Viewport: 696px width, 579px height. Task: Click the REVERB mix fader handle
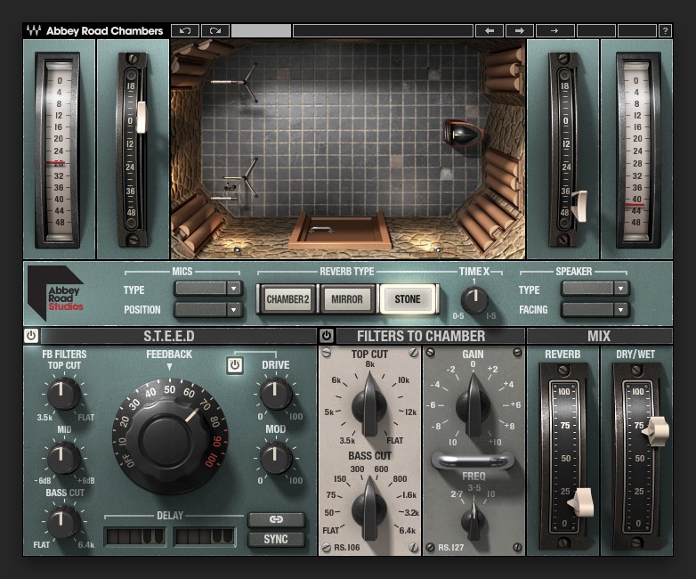581,502
